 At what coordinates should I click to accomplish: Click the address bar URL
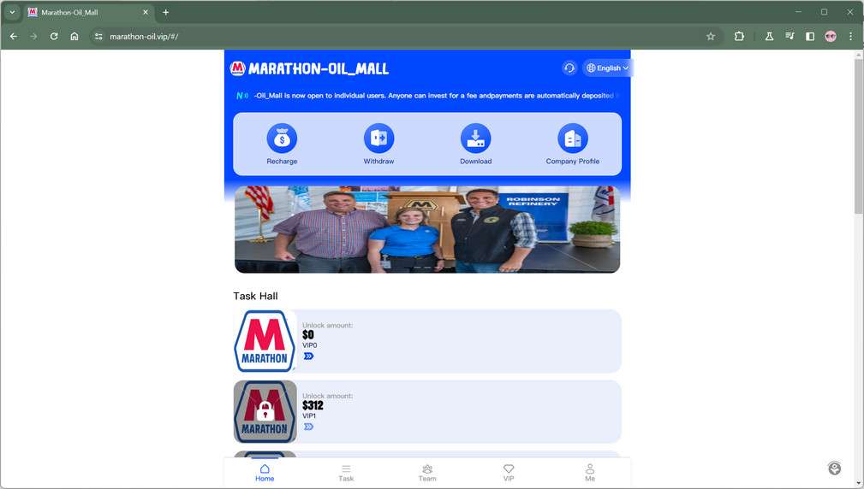144,36
